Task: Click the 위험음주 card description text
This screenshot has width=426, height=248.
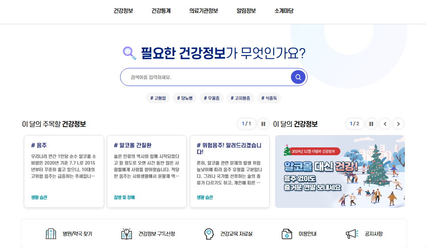Action: pos(229,173)
